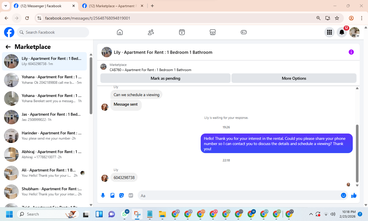The height and width of the screenshot is (221, 368).
Task: Record a voice clip with microphone icon
Action: tap(103, 196)
